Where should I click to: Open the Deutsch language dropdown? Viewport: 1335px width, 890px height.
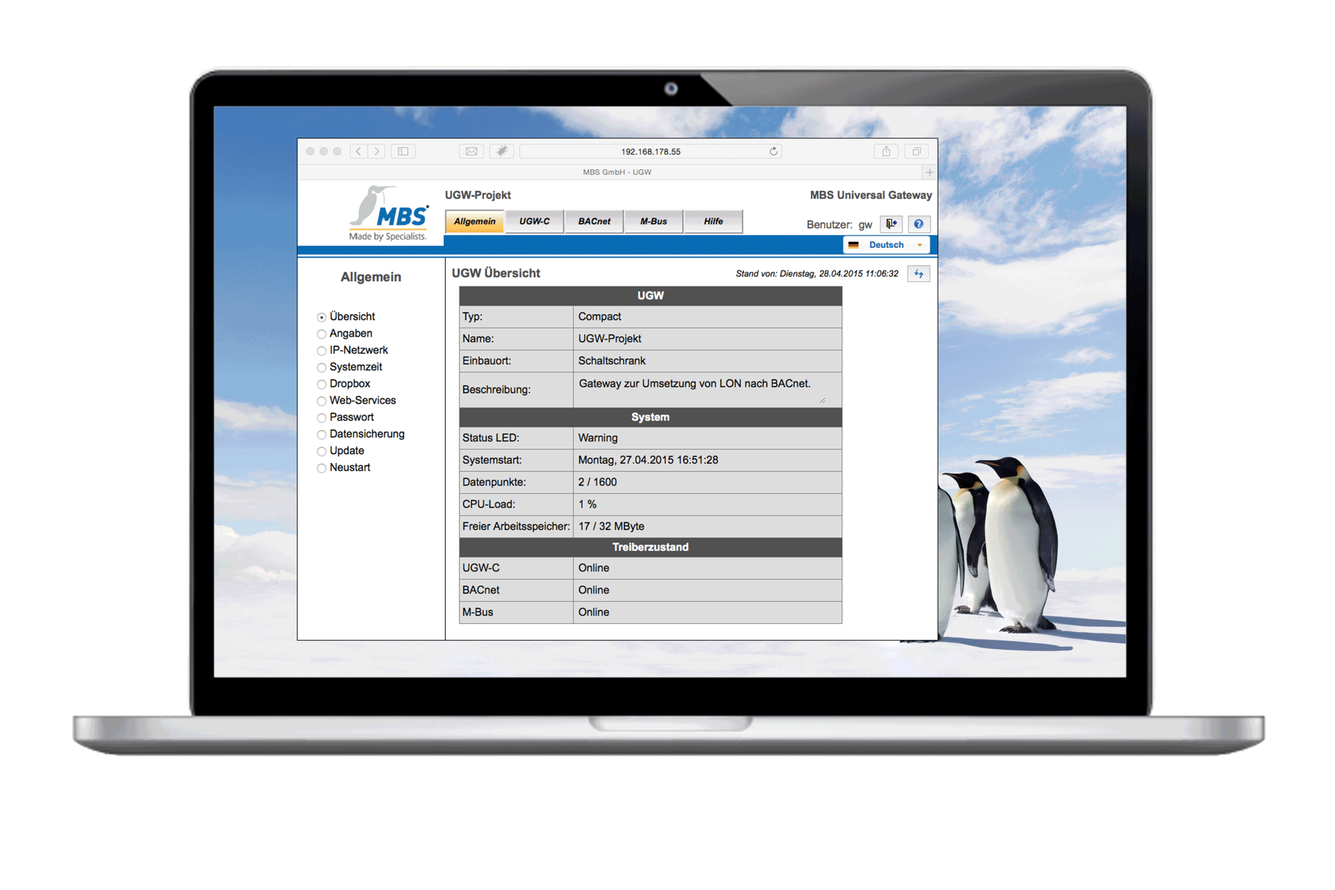tap(885, 245)
